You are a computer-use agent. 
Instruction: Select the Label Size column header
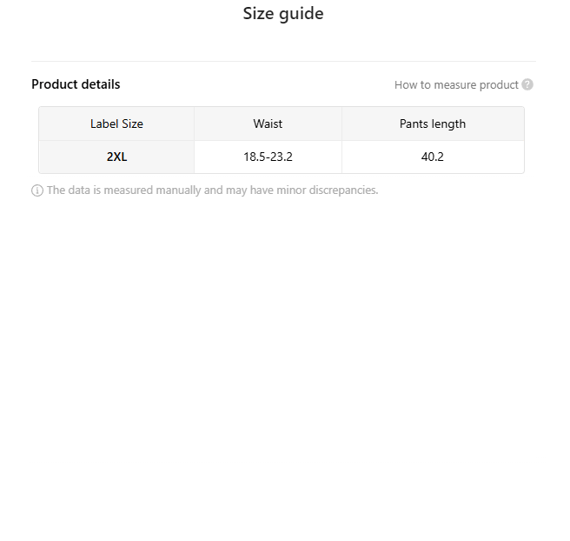[x=116, y=124]
